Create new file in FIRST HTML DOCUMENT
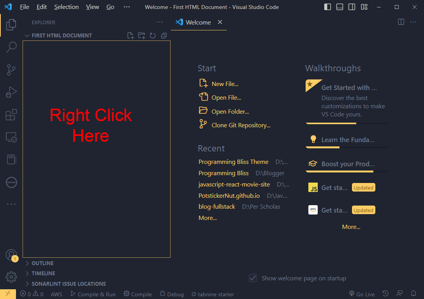424x299 pixels. (130, 36)
